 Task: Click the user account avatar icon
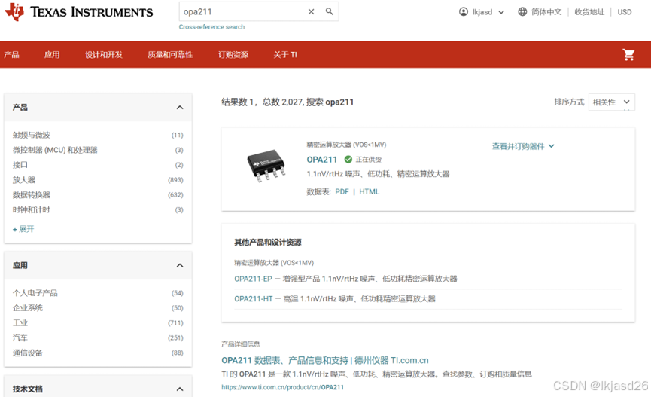pyautogui.click(x=464, y=11)
